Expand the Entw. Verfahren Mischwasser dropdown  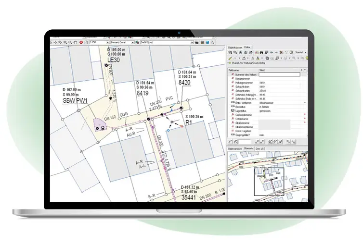[x=304, y=102]
